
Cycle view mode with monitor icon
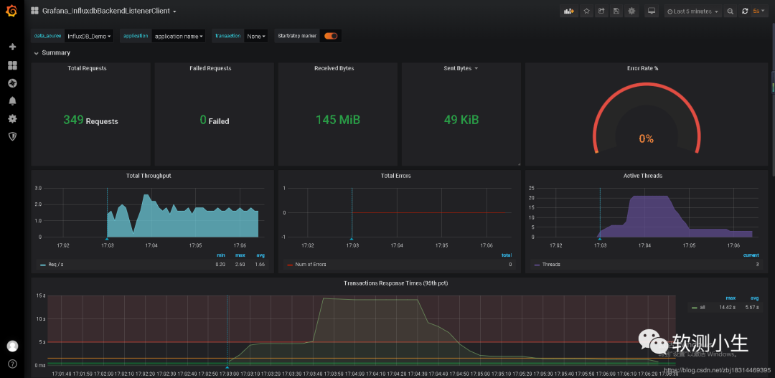[652, 11]
